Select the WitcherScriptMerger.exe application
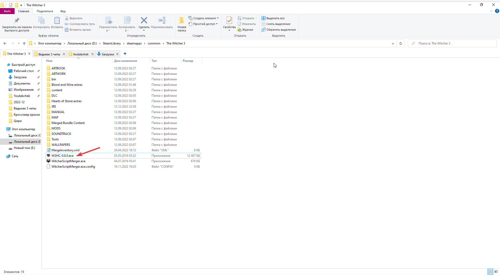500x275 pixels. click(x=68, y=161)
